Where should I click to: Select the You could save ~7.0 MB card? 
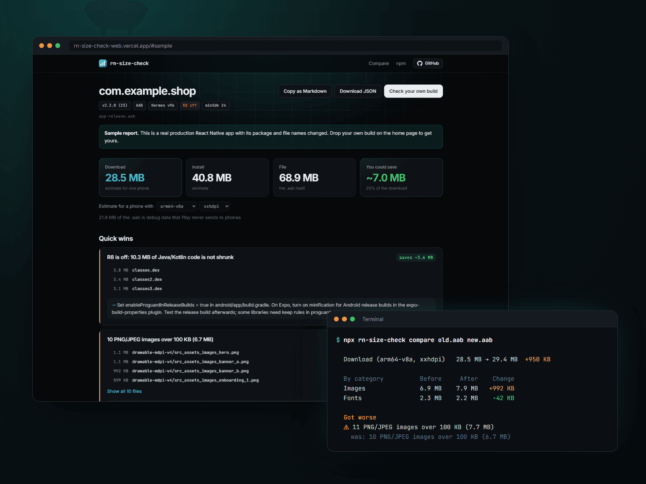pyautogui.click(x=401, y=177)
